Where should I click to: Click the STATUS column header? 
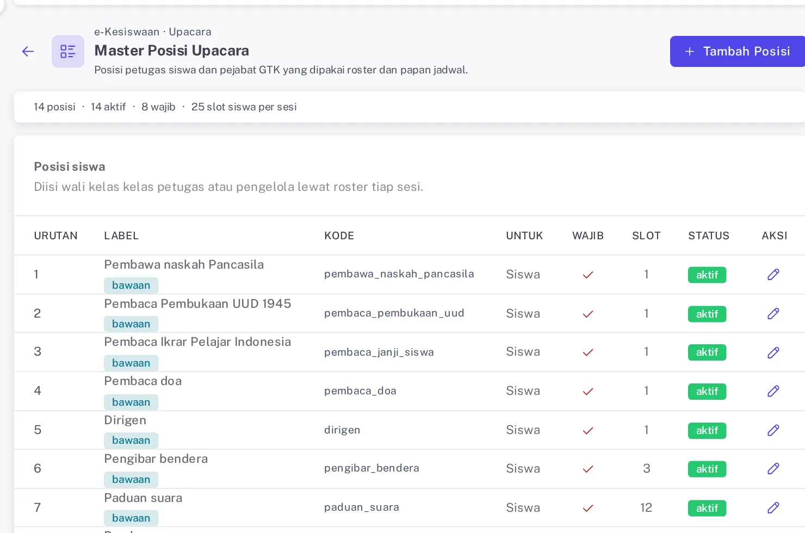[709, 235]
